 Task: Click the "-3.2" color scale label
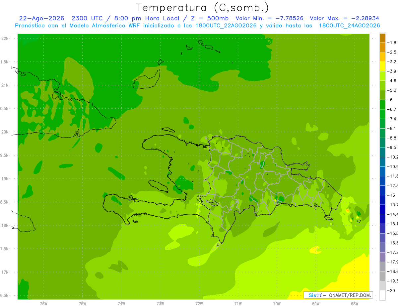(392, 62)
